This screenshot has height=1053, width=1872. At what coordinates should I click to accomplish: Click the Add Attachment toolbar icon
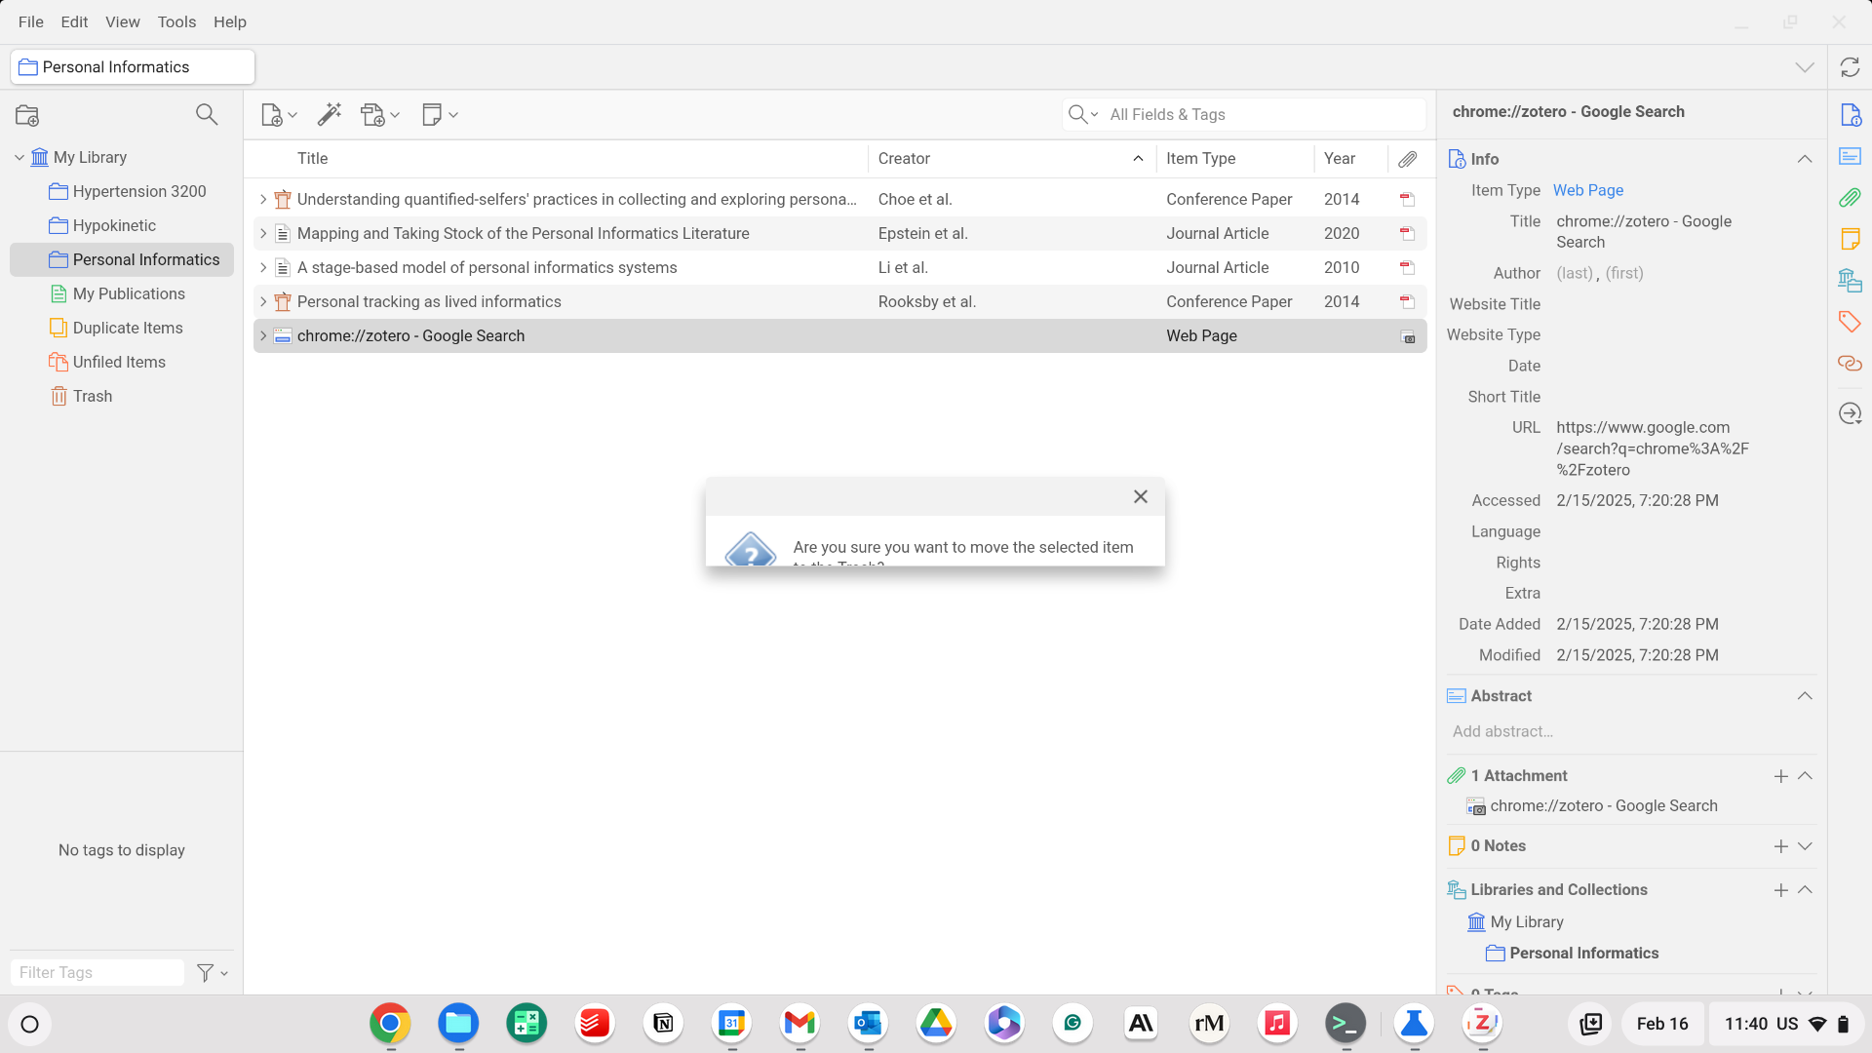click(373, 115)
